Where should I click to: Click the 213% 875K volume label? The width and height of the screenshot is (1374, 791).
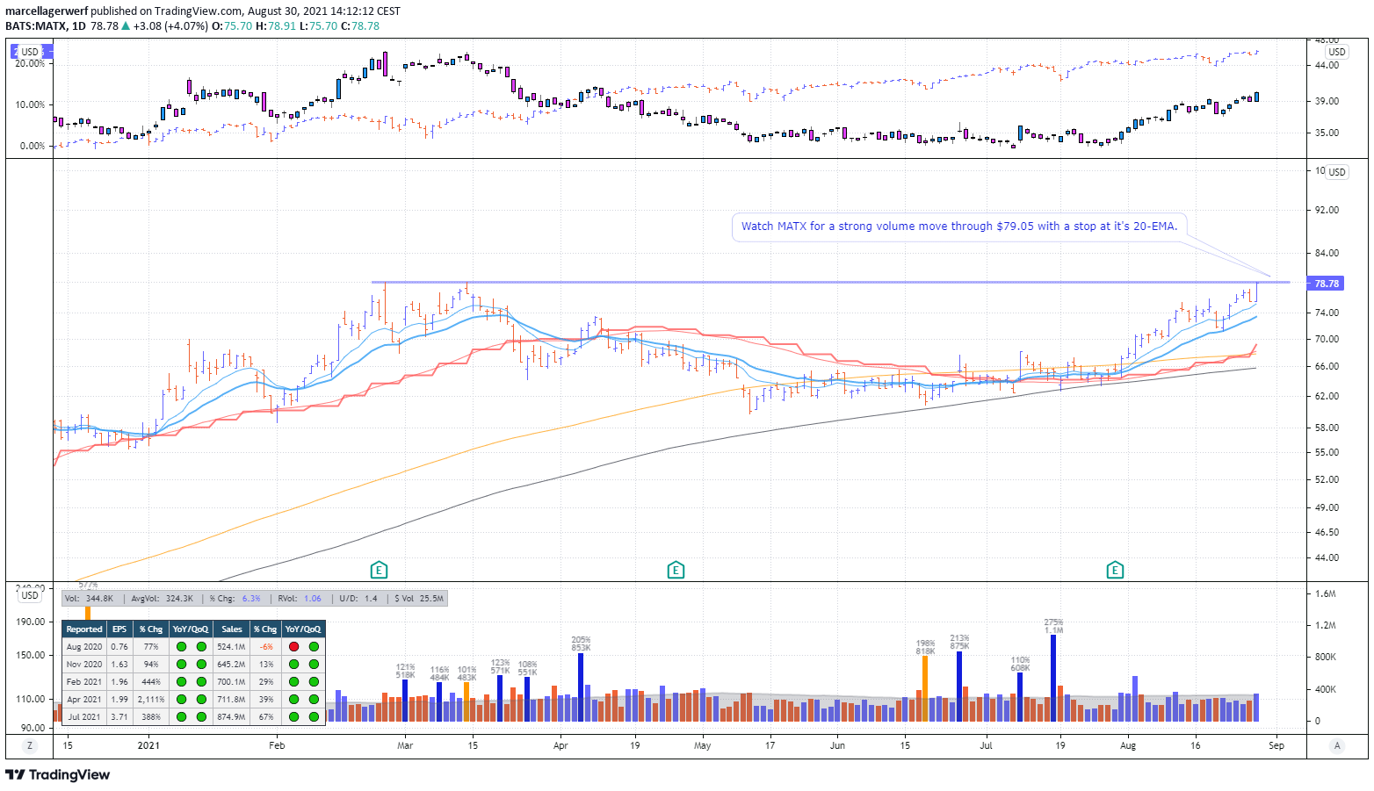[x=959, y=643]
